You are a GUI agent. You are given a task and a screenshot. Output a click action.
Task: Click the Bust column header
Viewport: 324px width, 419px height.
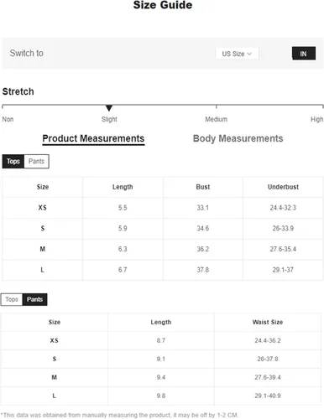pyautogui.click(x=203, y=187)
